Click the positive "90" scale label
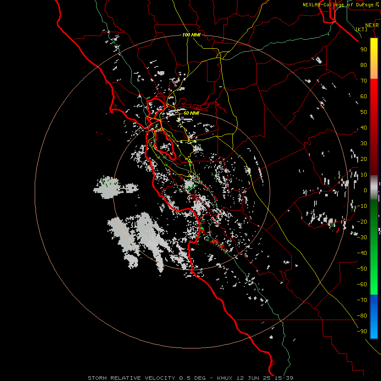381x381 pixels. click(x=364, y=50)
